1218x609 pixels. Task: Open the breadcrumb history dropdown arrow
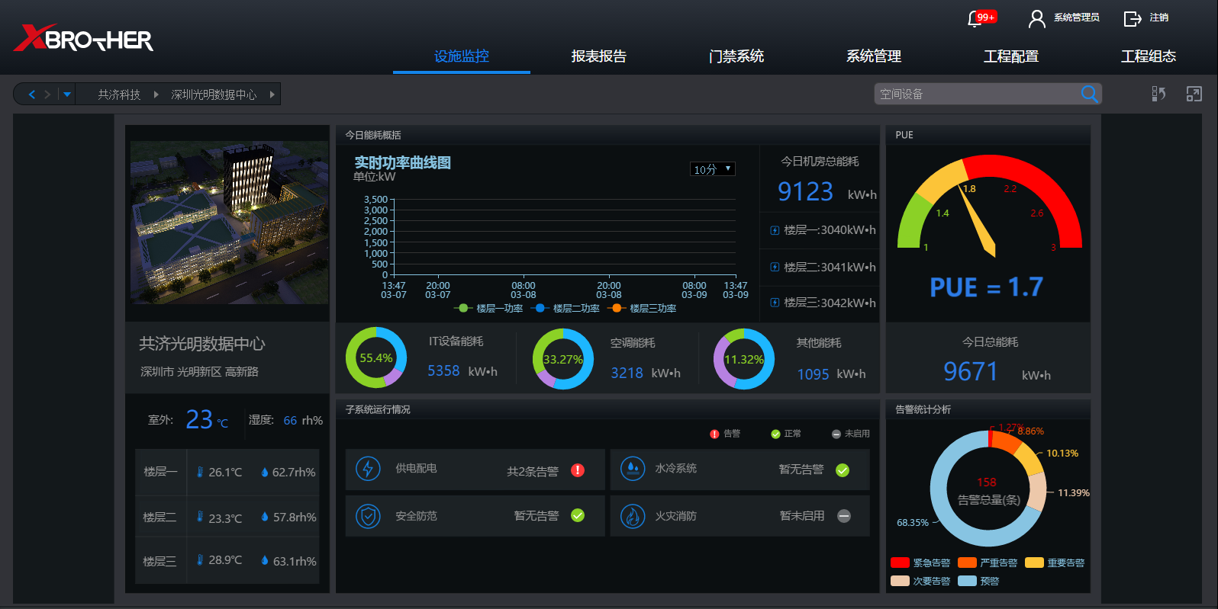[67, 95]
